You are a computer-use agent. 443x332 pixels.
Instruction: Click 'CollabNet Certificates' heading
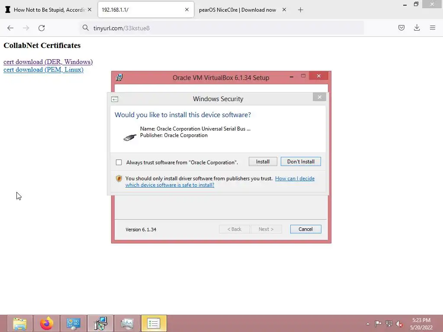tap(42, 45)
